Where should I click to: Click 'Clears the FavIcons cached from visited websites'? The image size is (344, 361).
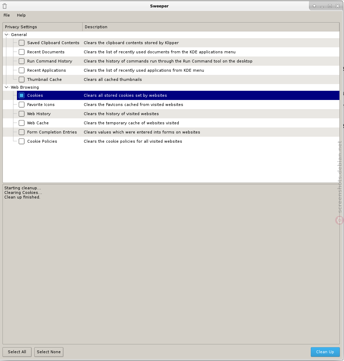tap(134, 105)
